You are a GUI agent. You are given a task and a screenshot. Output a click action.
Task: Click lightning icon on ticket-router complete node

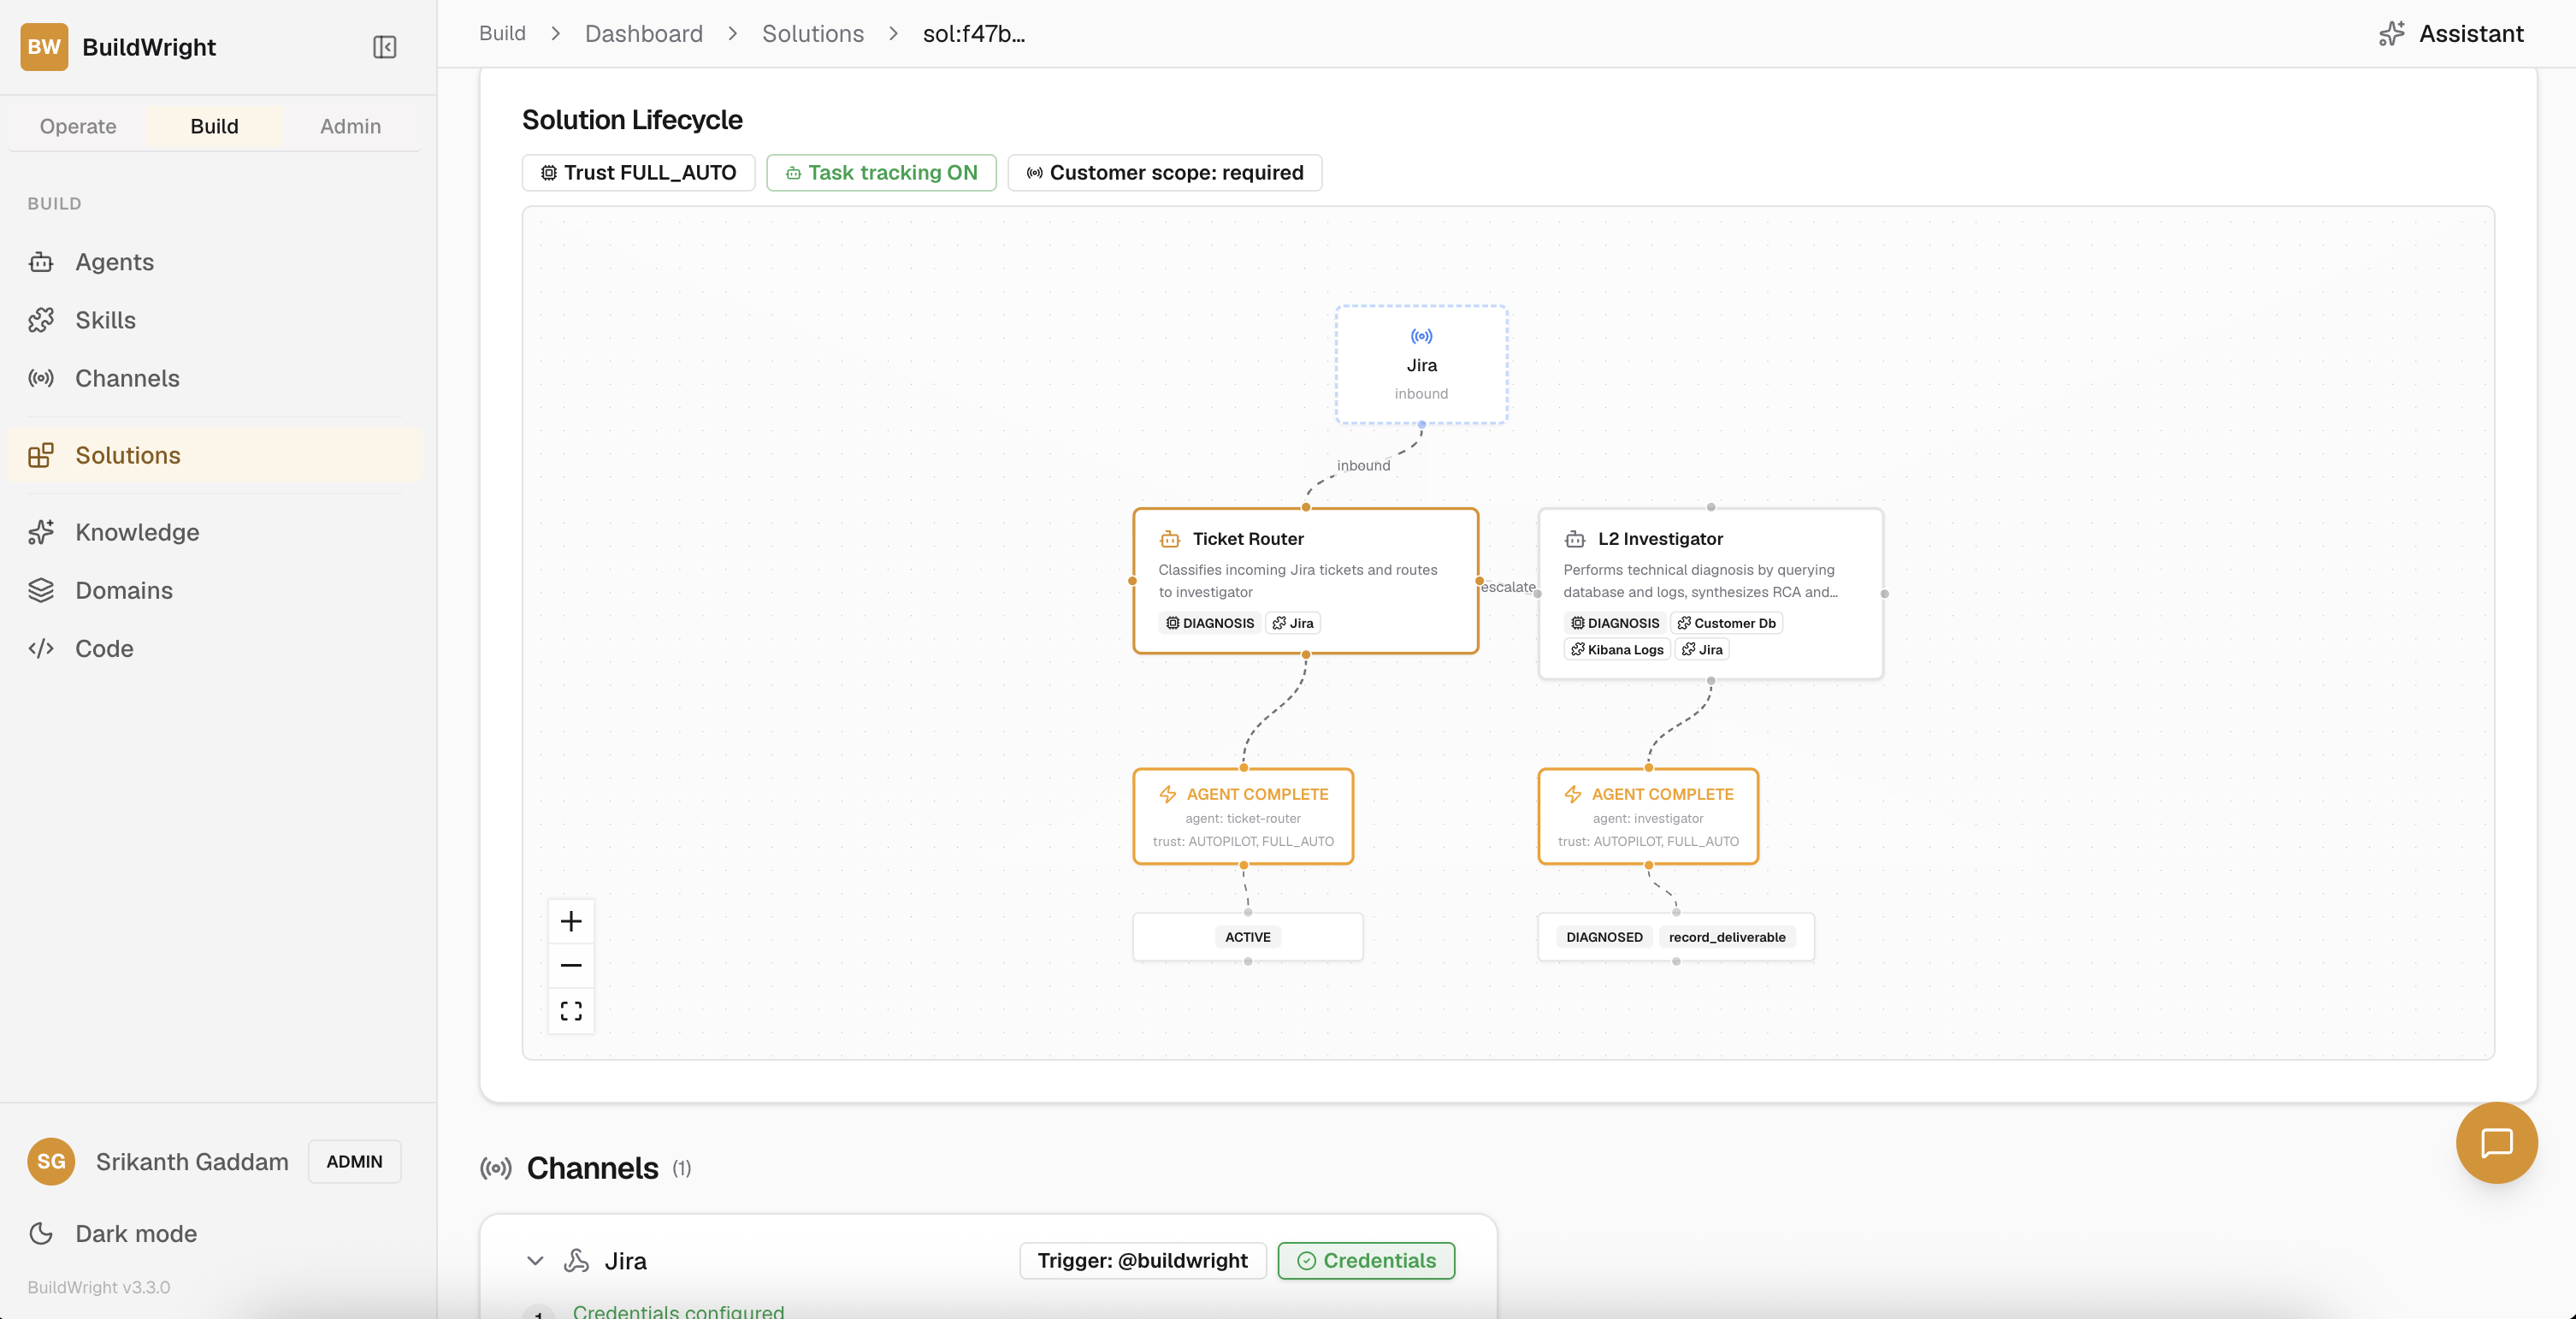click(1167, 794)
